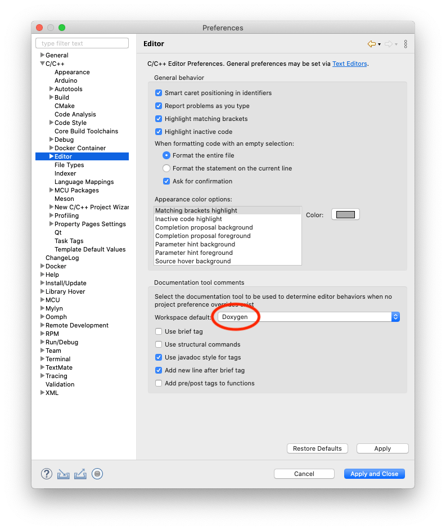Uncheck Use javadoc style for tags

pos(159,357)
